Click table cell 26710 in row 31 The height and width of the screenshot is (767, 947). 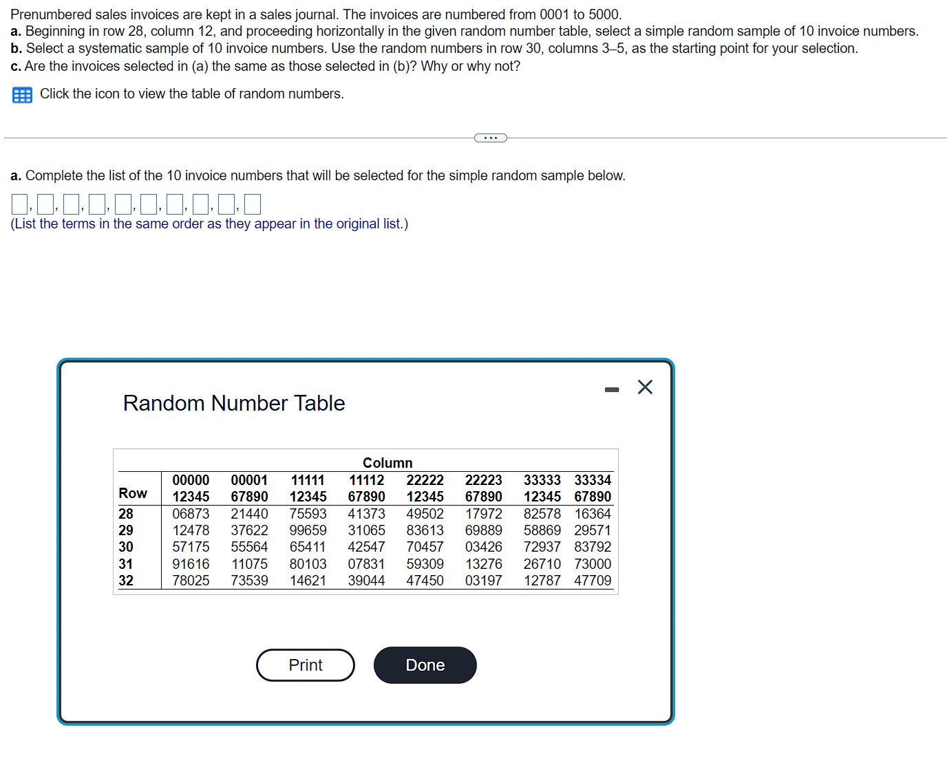pyautogui.click(x=542, y=564)
